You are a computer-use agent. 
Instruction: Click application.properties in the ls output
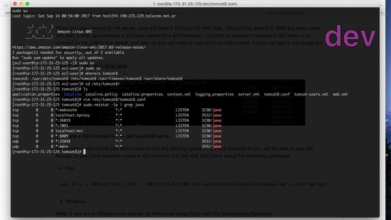36,94
